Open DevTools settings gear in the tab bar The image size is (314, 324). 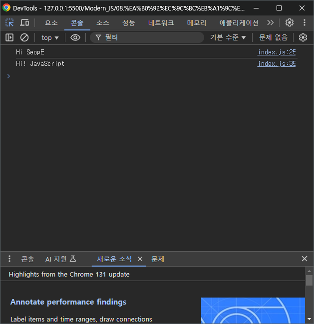289,22
